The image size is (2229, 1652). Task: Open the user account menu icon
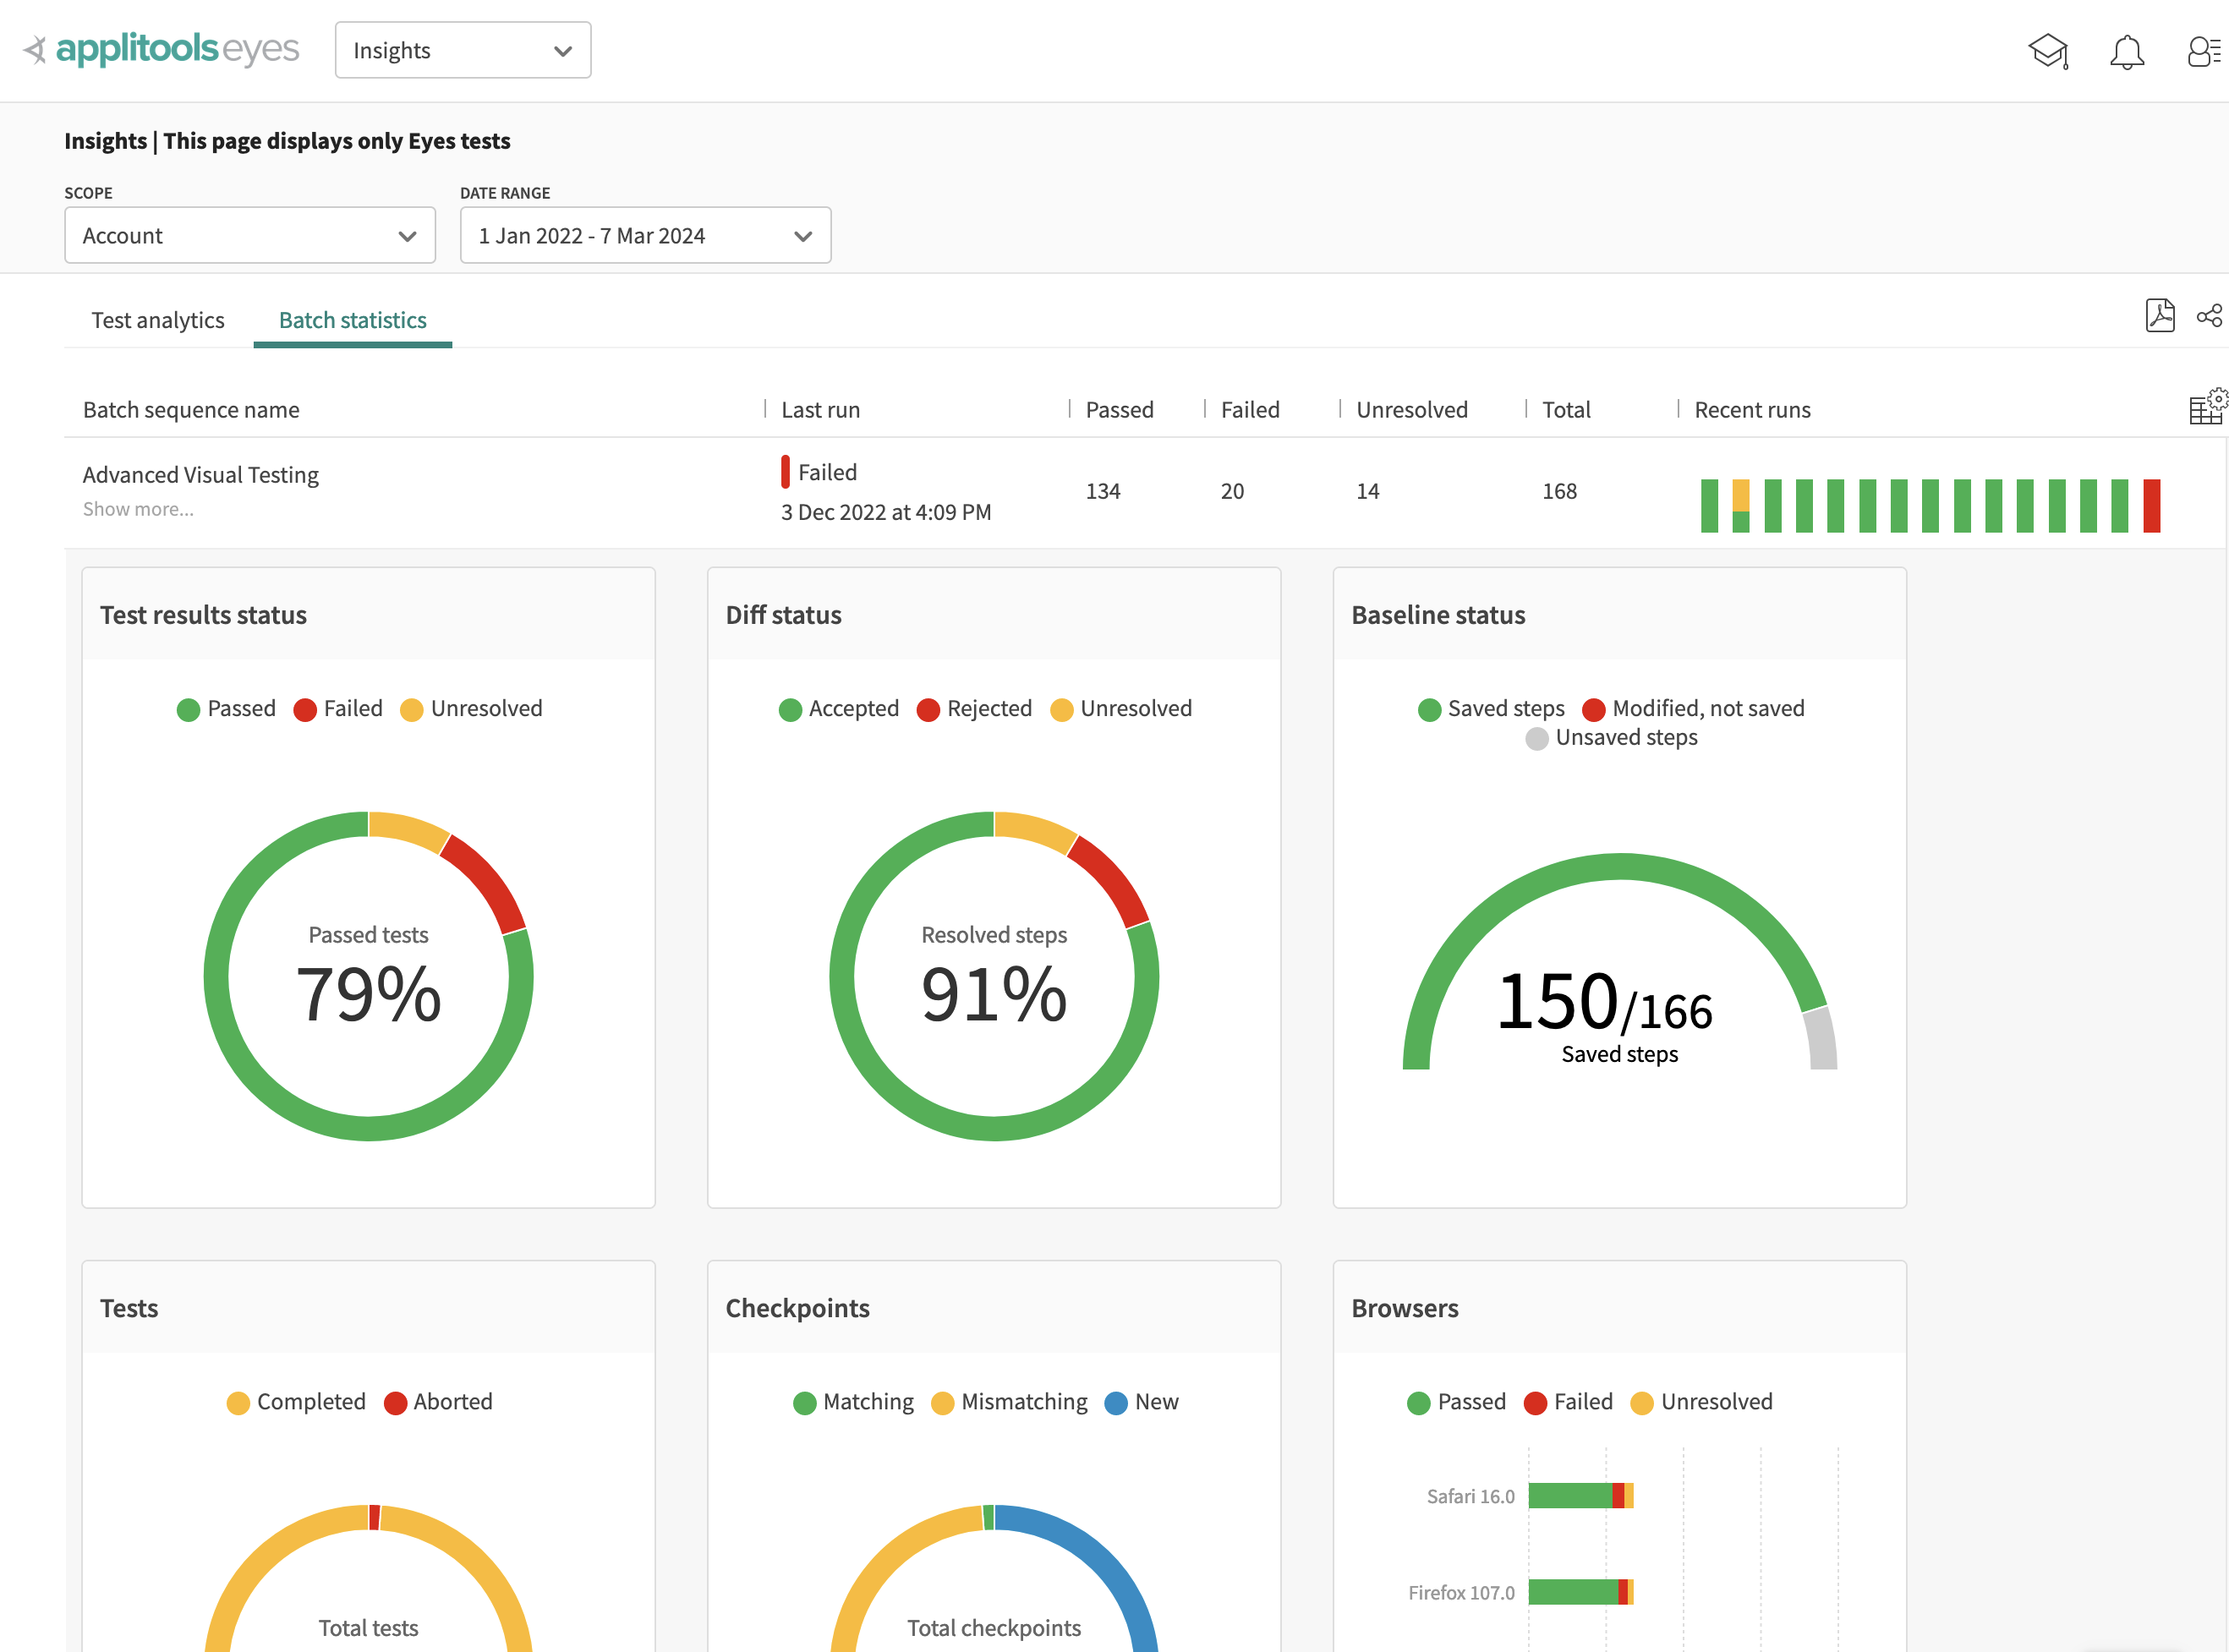[2204, 51]
